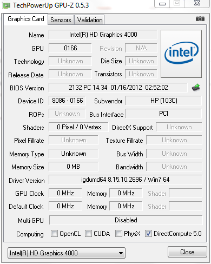
Task: Click the Driver Version label
Action: tap(27, 181)
